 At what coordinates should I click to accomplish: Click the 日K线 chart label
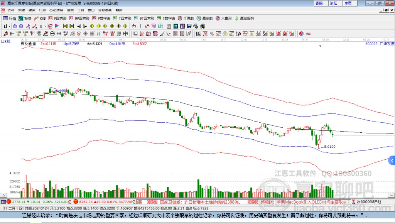6,41
